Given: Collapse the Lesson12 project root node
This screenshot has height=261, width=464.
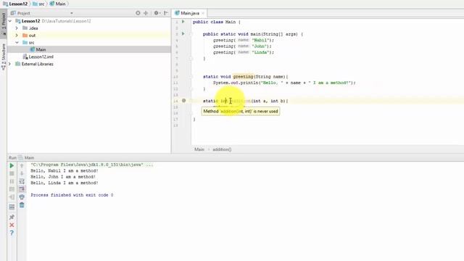Looking at the screenshot, I should 10,21.
